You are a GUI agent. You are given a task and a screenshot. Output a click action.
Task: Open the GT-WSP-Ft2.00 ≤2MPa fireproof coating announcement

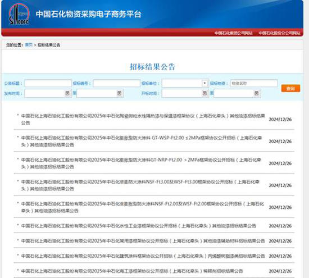coord(142,142)
